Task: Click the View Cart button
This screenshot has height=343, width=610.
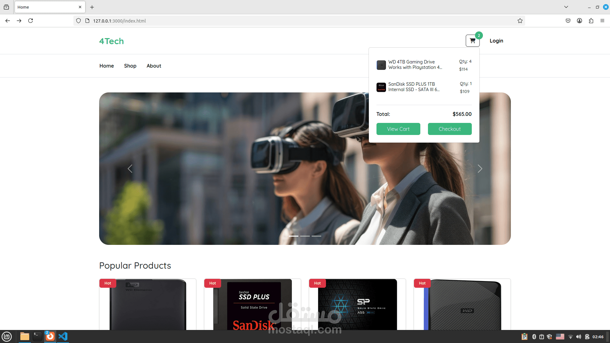Action: pos(398,129)
